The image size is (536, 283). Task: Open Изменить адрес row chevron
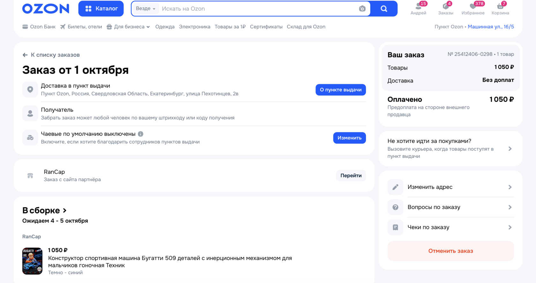coord(510,187)
